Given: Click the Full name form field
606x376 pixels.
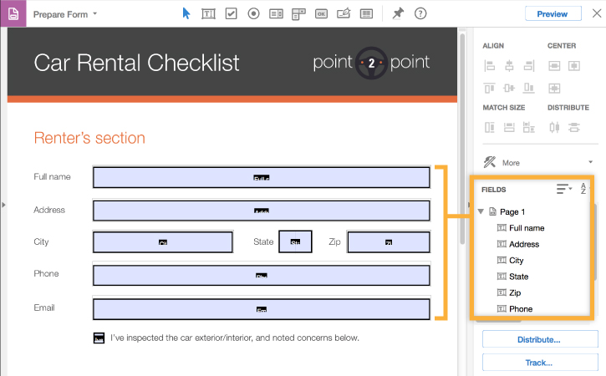Looking at the screenshot, I should 262,177.
